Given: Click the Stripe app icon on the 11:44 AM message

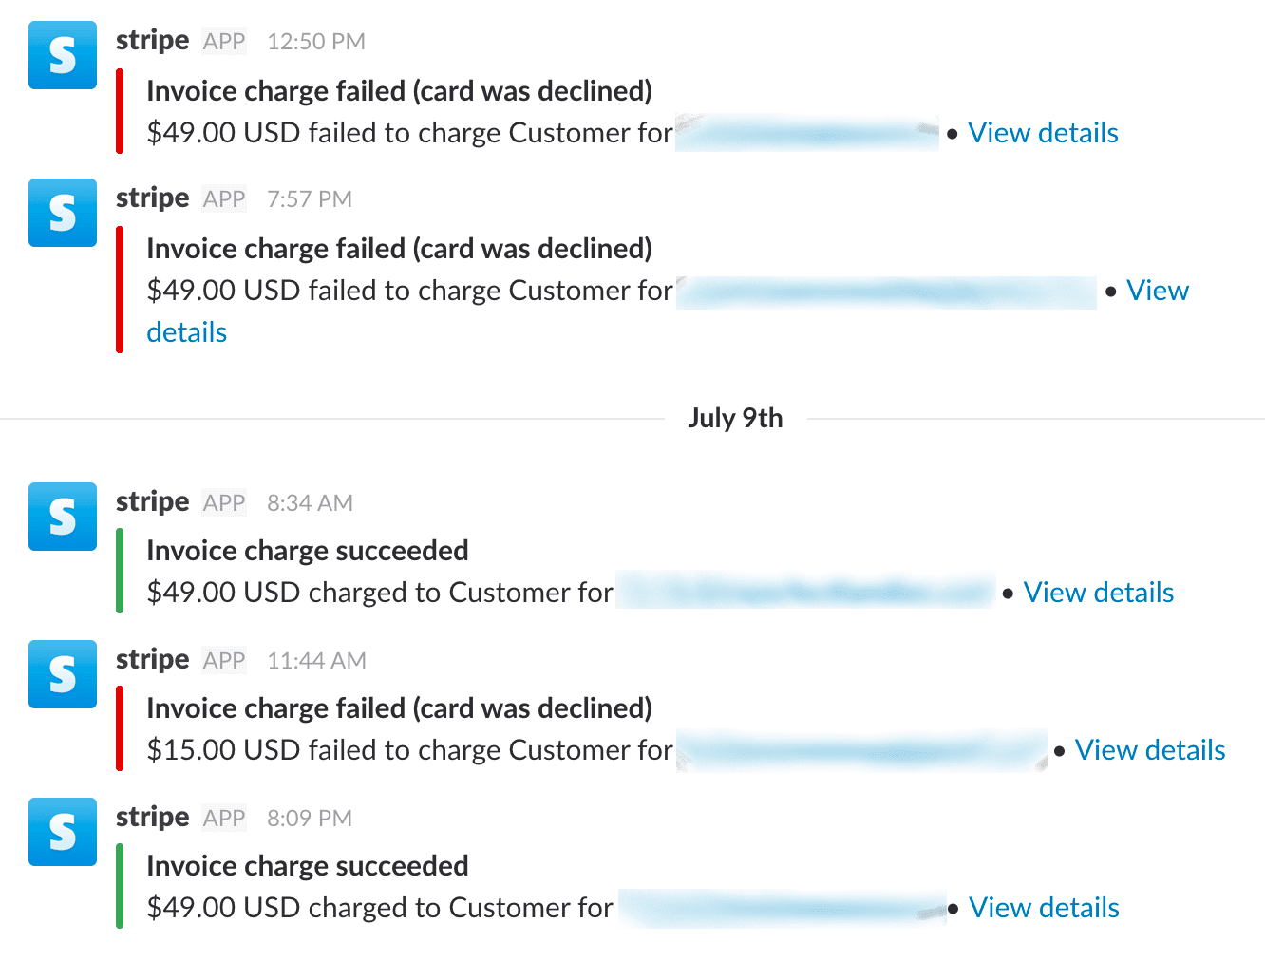Looking at the screenshot, I should [62, 674].
